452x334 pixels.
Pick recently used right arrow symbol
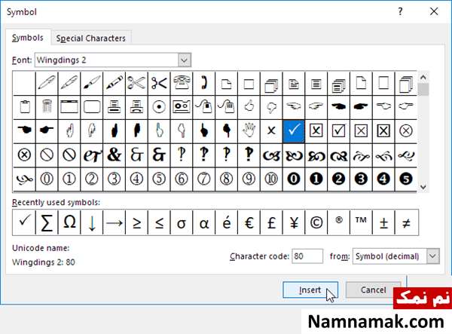click(115, 222)
